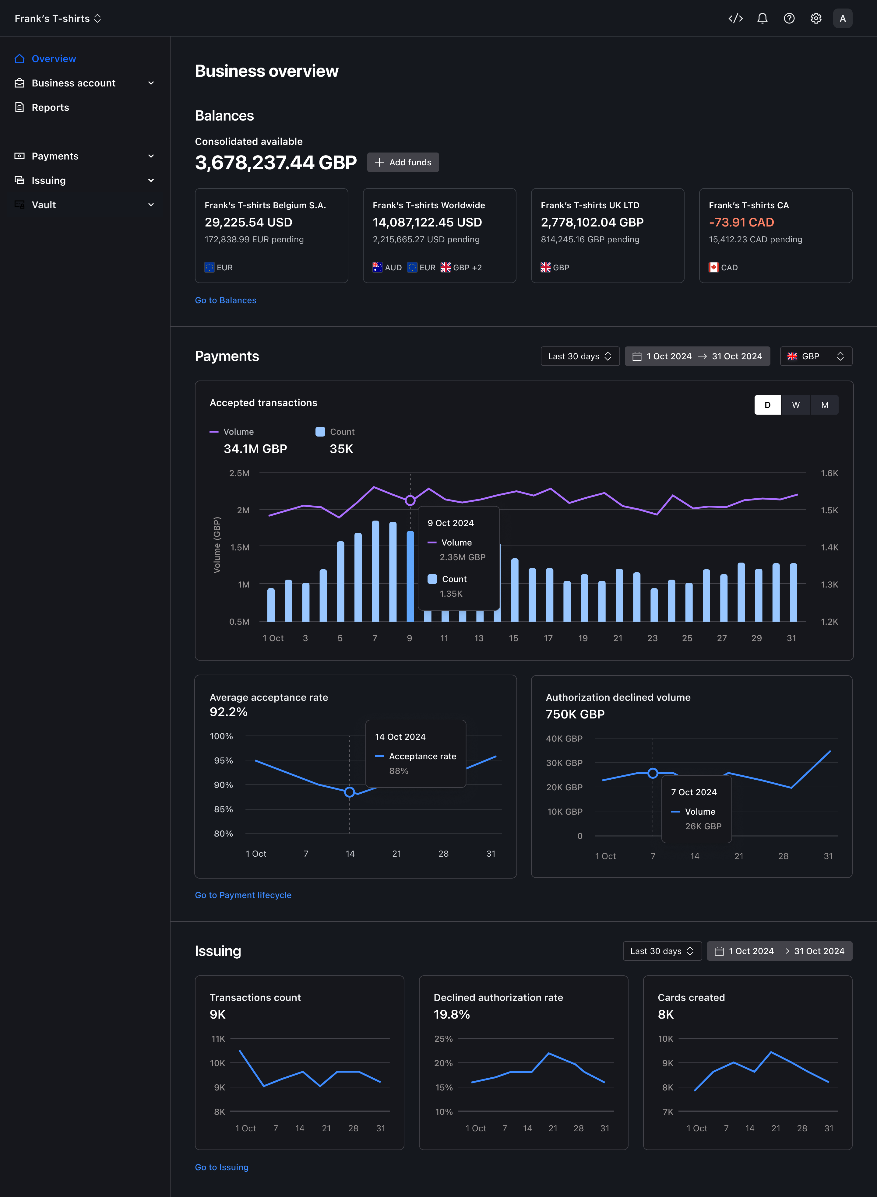Open Issuing menu item

[x=85, y=181]
